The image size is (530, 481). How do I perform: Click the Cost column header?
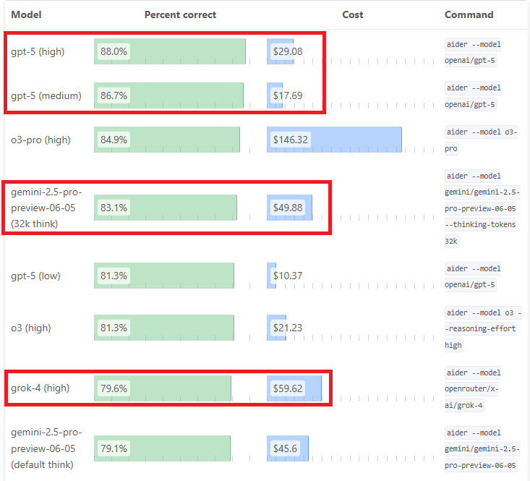[353, 14]
